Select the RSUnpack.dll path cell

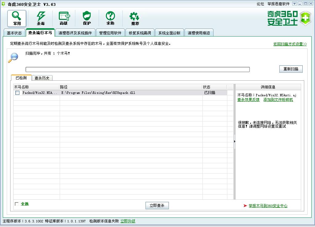(x=131, y=93)
